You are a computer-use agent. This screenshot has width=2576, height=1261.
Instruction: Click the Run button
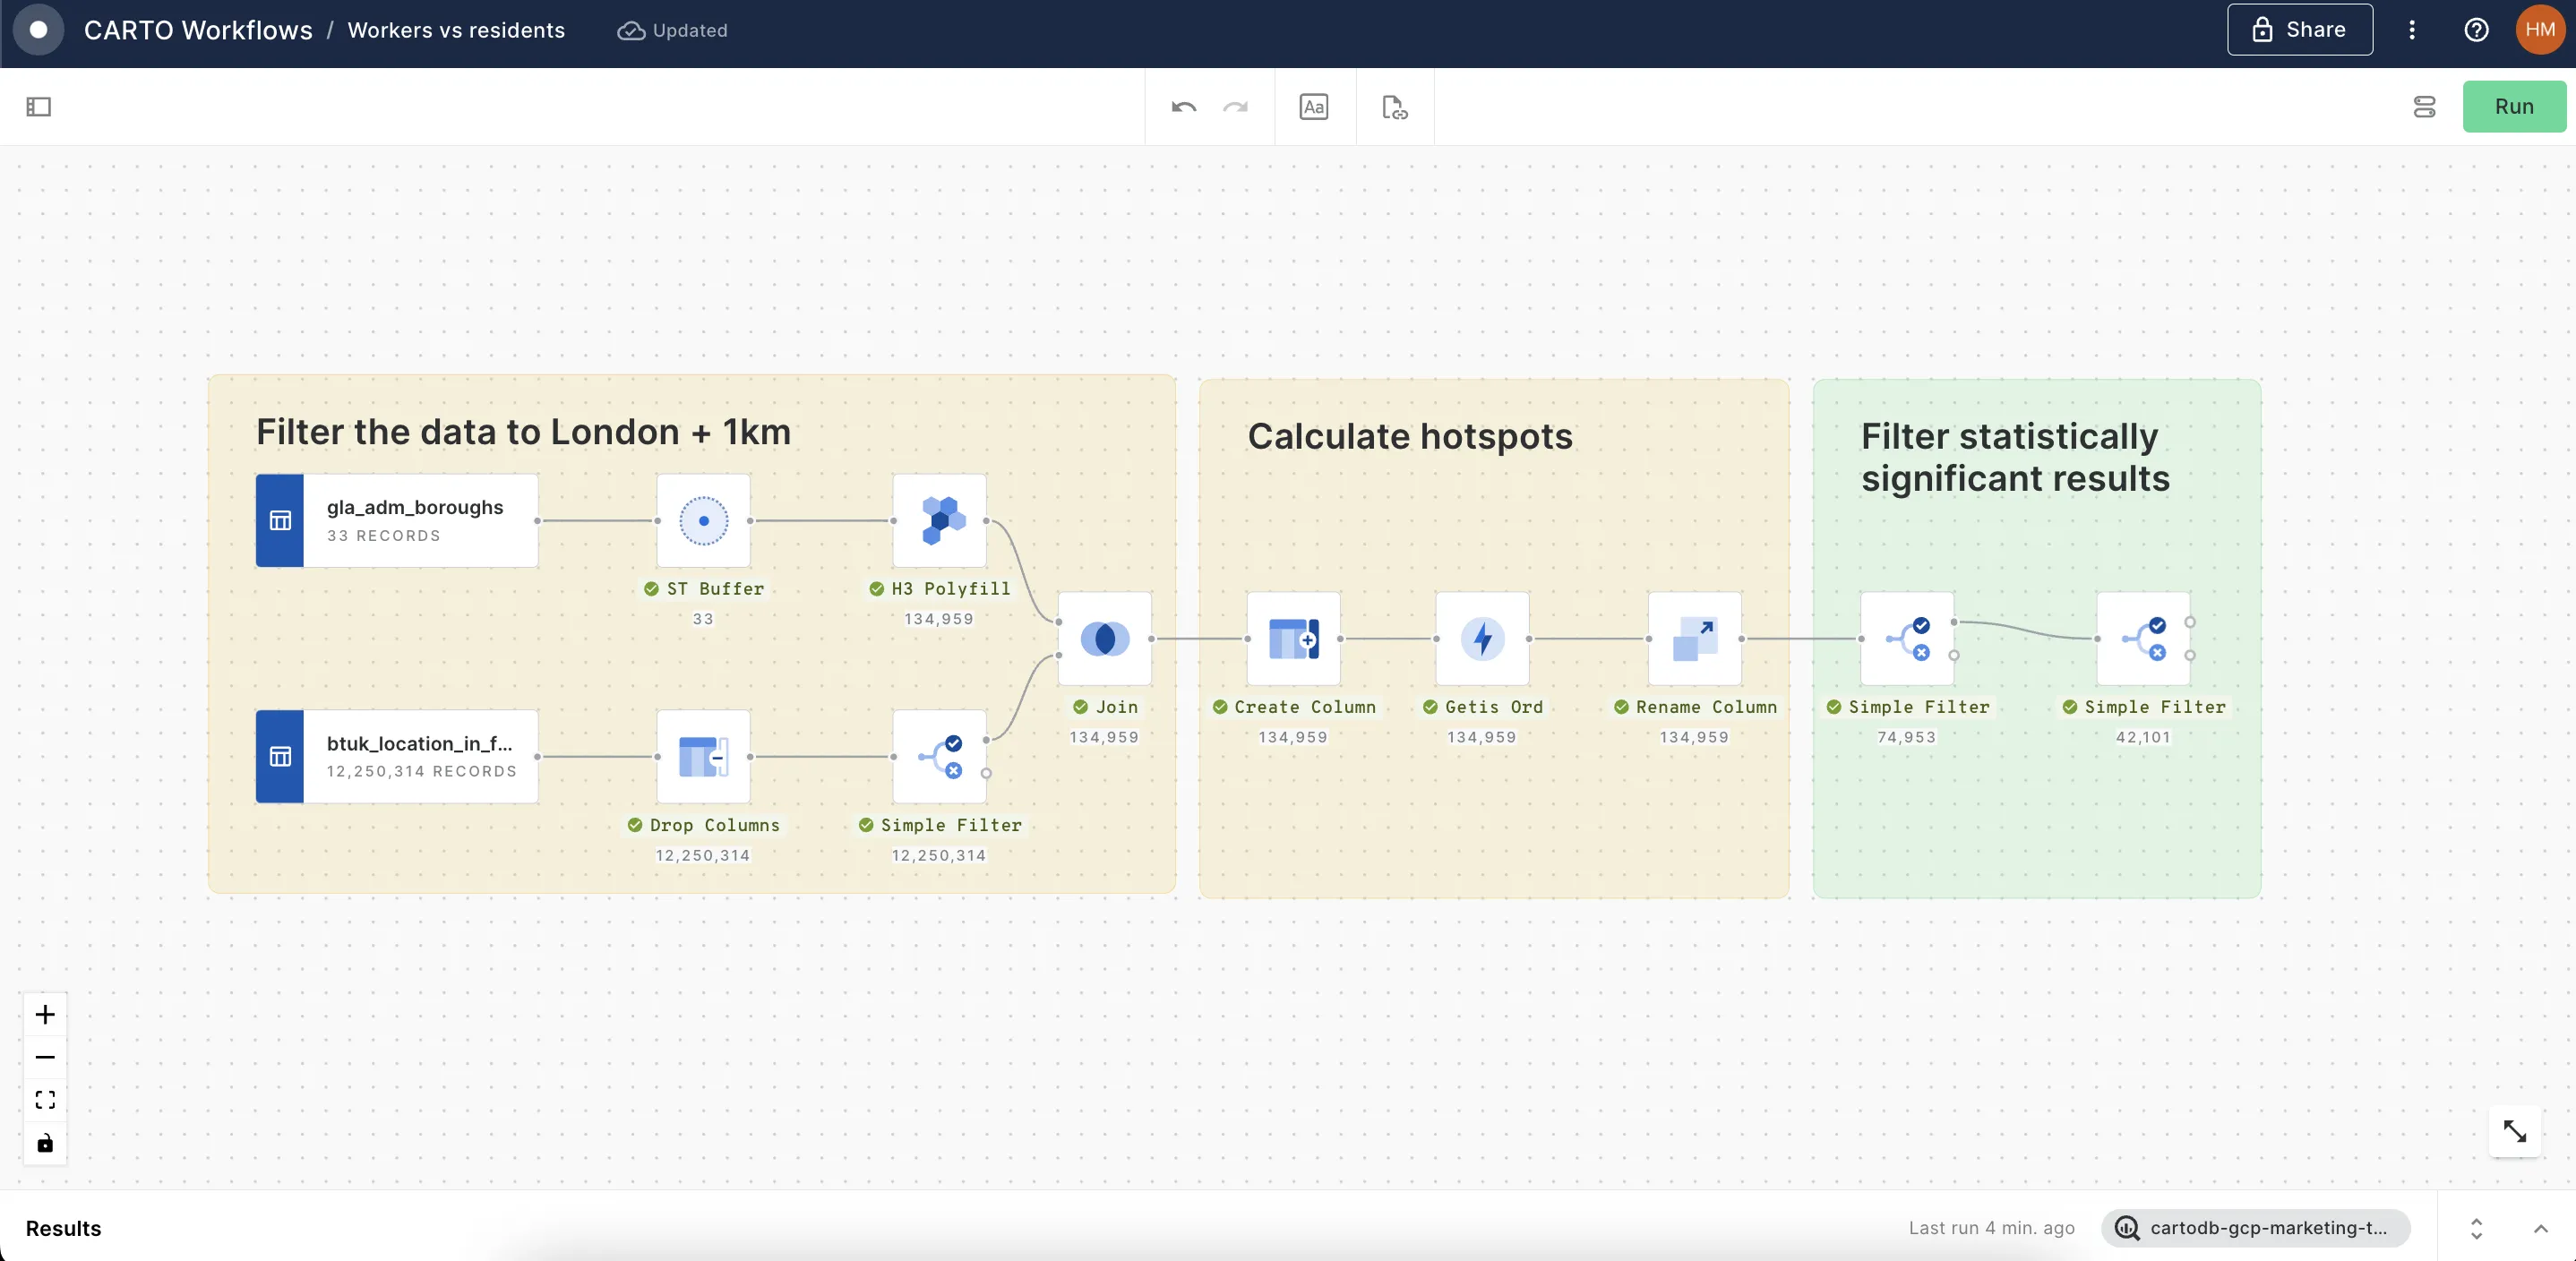coord(2515,107)
